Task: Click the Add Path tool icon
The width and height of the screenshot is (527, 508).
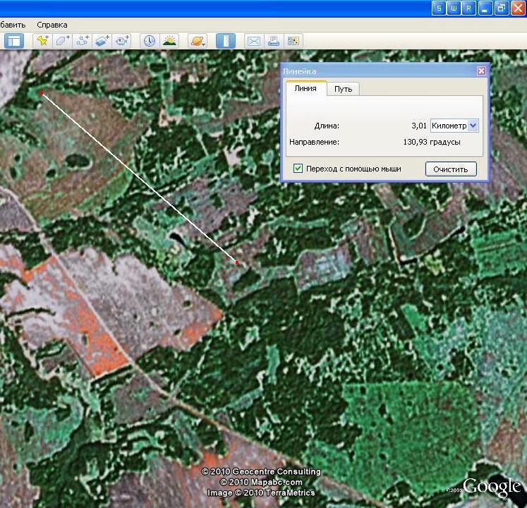Action: (x=83, y=41)
